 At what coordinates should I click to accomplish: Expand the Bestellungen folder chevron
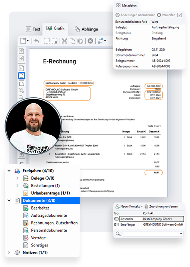[18, 185]
